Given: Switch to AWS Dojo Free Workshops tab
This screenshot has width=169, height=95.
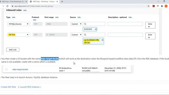Looking at the screenshot, I should 13,2.
